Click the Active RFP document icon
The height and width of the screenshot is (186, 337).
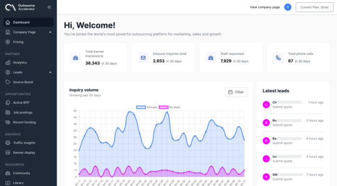pos(8,102)
